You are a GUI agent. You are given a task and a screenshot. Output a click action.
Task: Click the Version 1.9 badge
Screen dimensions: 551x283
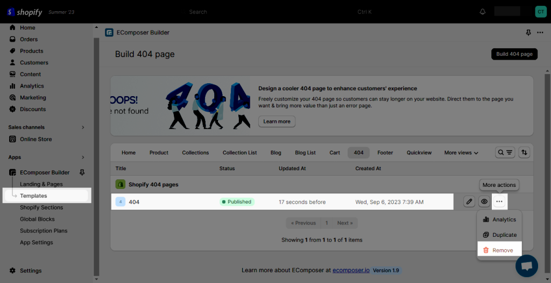point(386,270)
